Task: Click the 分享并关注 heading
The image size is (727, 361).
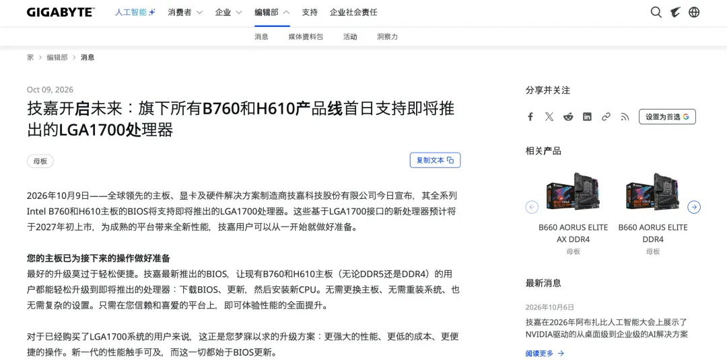Action: click(x=547, y=90)
